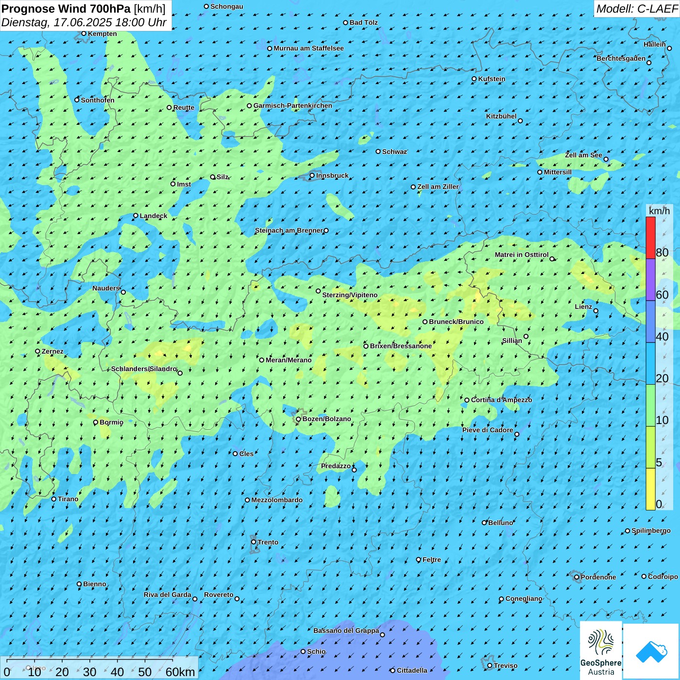Click the Kufstein city label
Viewport: 680px width, 680px height.
(x=492, y=79)
